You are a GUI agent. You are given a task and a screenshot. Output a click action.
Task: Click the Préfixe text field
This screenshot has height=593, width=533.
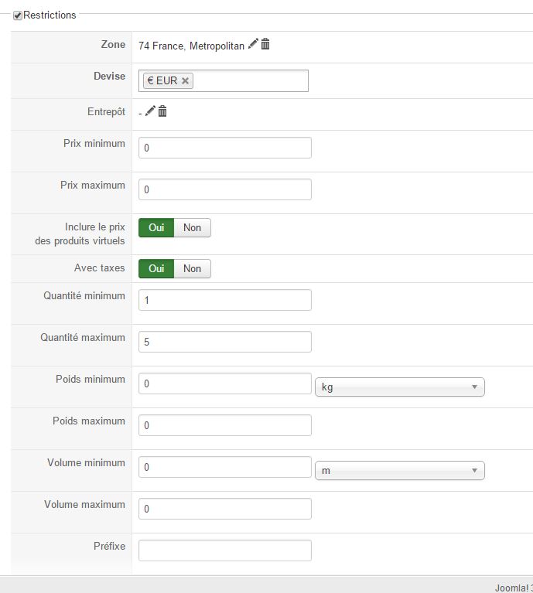coord(224,550)
